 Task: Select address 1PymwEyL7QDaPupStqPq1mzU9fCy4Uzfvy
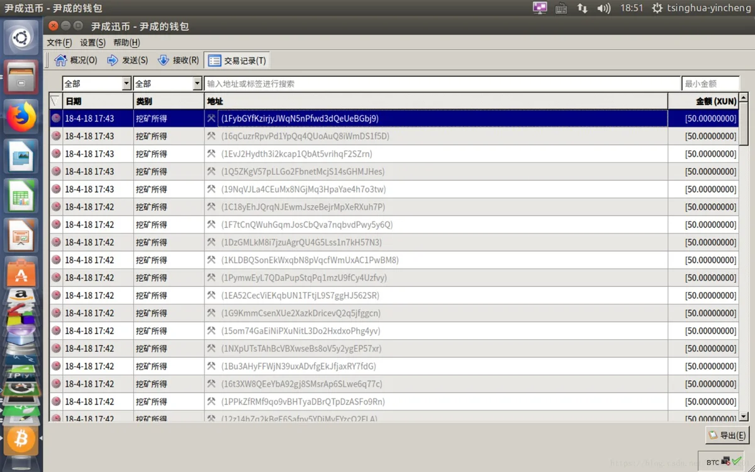pos(304,278)
